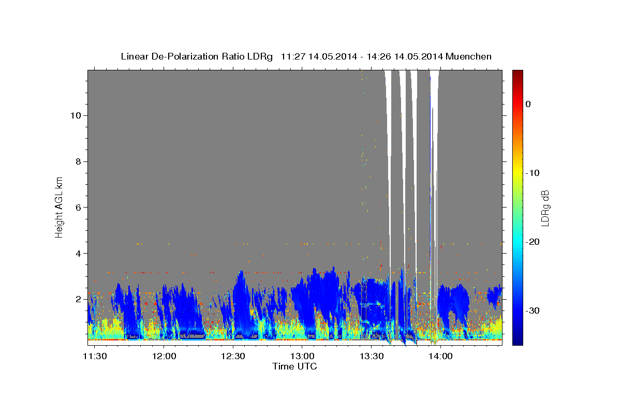621x414 pixels.
Task: Click the height tick label '4'
Action: click(77, 253)
